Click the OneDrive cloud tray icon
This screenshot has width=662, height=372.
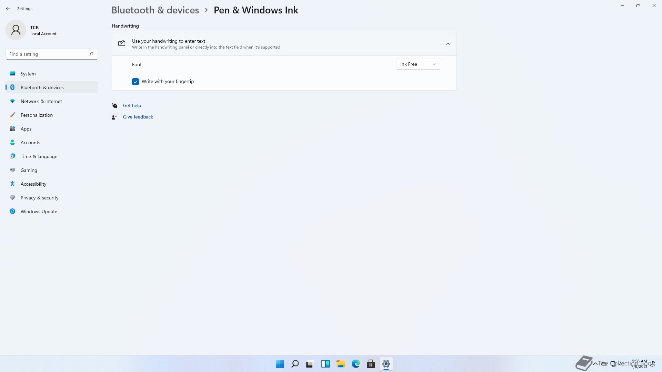pos(604,364)
